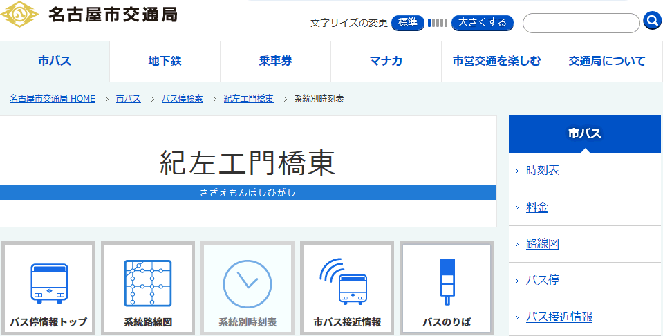Image resolution: width=663 pixels, height=336 pixels.
Task: Go to 名古屋市交通局 HOME breadcrumb link
Action: tap(53, 99)
